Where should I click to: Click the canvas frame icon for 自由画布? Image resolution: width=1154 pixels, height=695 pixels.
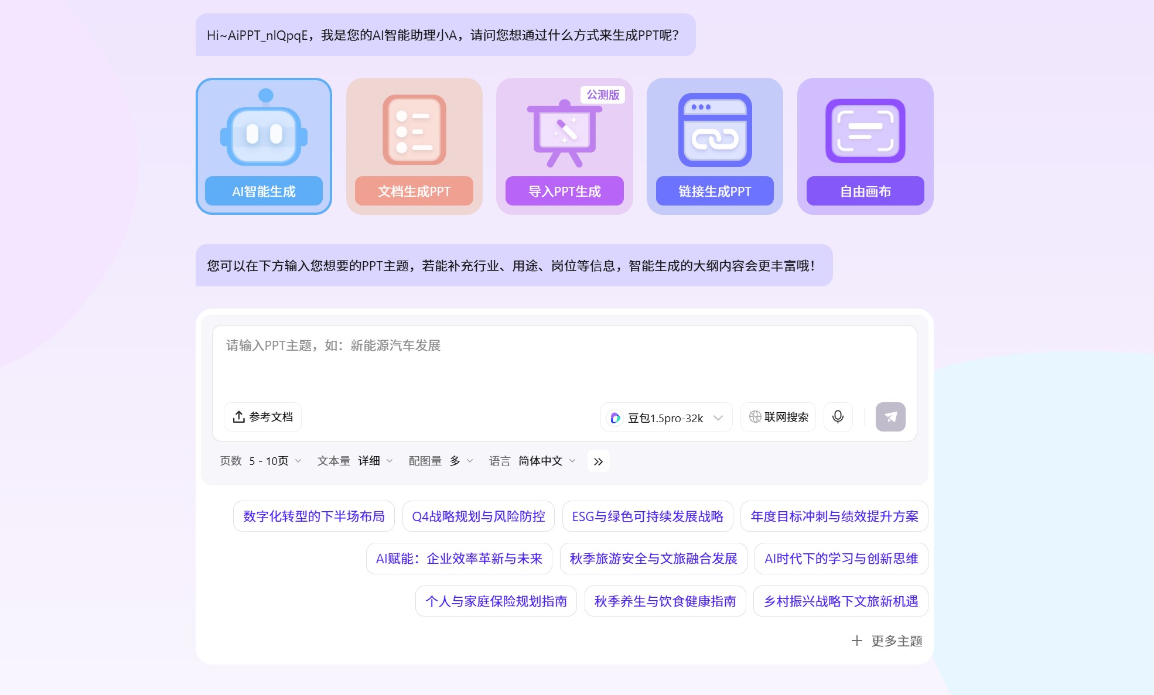(x=865, y=131)
